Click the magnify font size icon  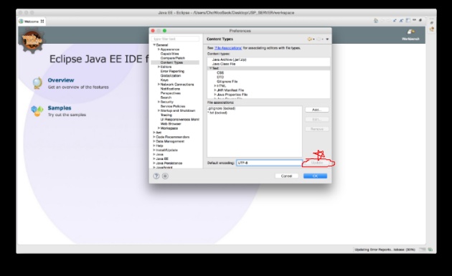pyautogui.click(x=401, y=21)
